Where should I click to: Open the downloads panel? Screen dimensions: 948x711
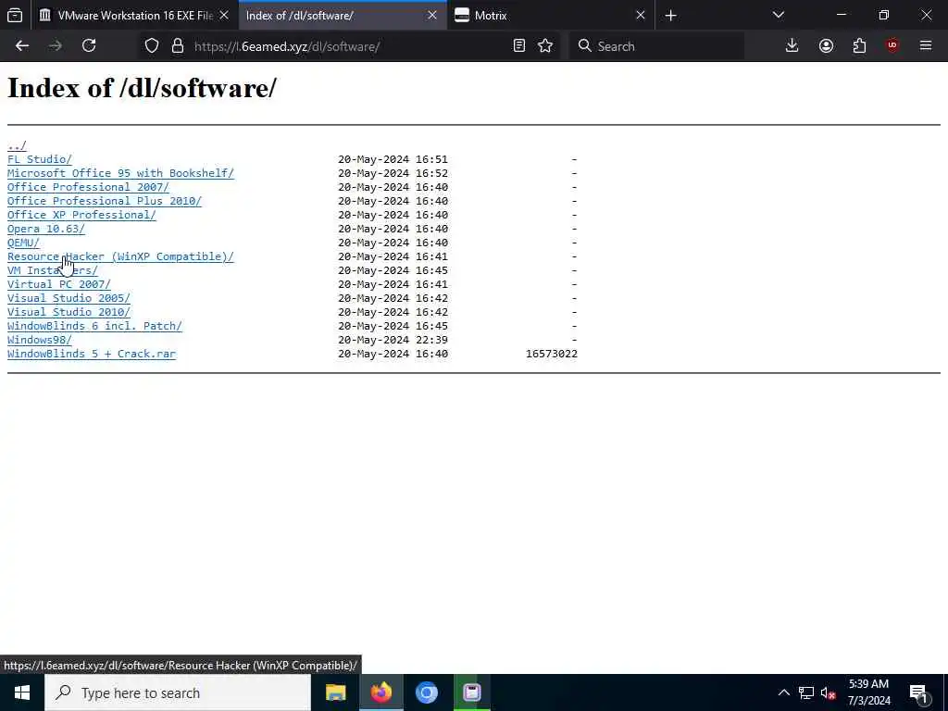(792, 46)
